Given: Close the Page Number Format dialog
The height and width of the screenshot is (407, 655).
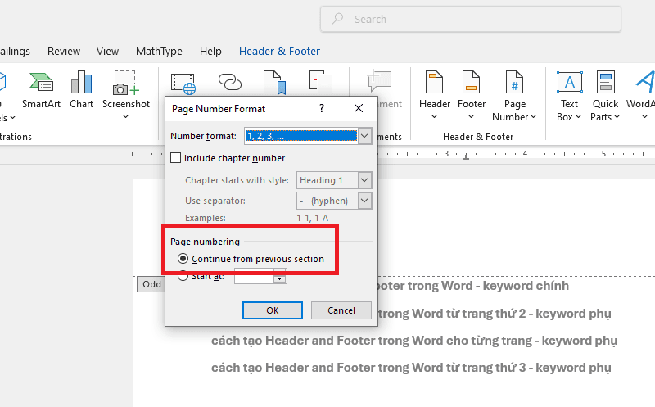Looking at the screenshot, I should (x=359, y=109).
